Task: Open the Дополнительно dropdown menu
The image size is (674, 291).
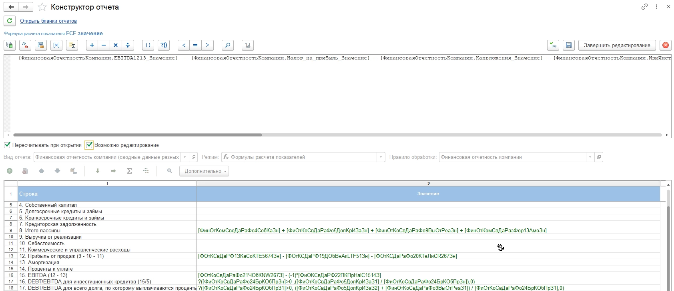Action: [204, 171]
